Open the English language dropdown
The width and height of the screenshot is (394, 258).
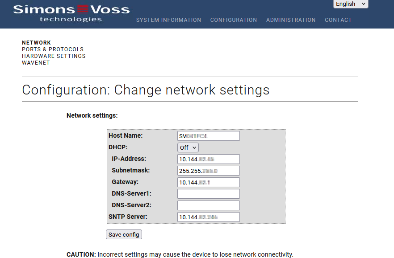click(351, 4)
